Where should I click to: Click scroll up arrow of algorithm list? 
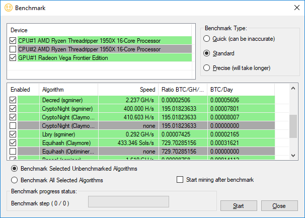pyautogui.click(x=293, y=89)
